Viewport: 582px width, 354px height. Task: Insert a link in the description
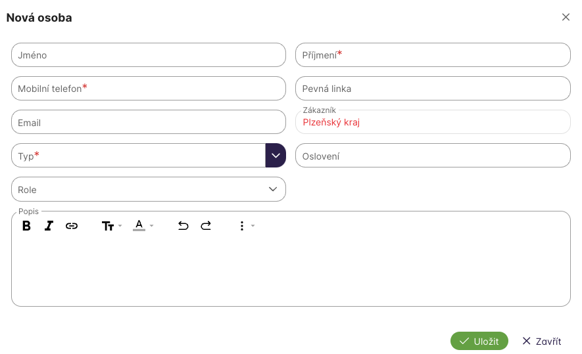pyautogui.click(x=72, y=226)
